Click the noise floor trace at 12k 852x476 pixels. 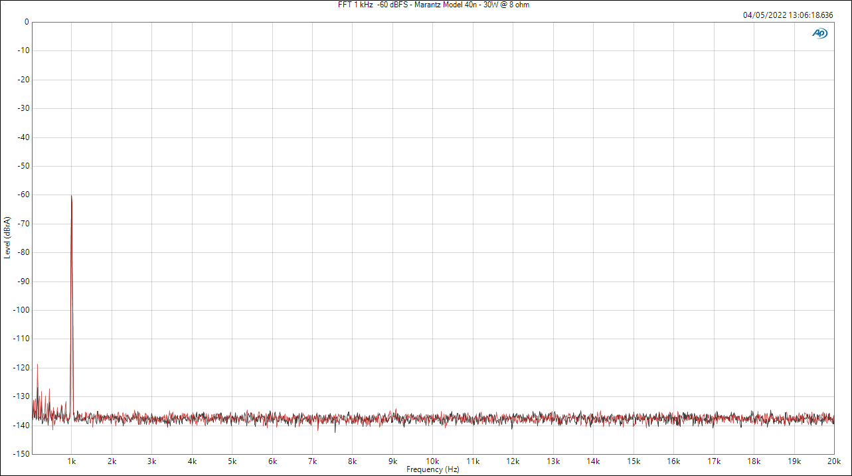[513, 419]
